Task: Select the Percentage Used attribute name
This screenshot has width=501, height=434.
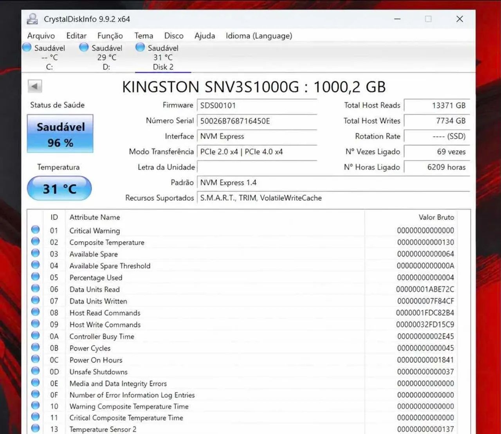Action: 96,278
